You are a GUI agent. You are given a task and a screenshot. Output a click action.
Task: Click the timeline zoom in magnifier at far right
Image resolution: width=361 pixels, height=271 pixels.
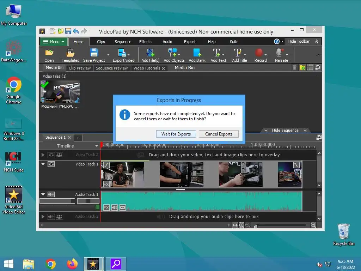(313, 225)
